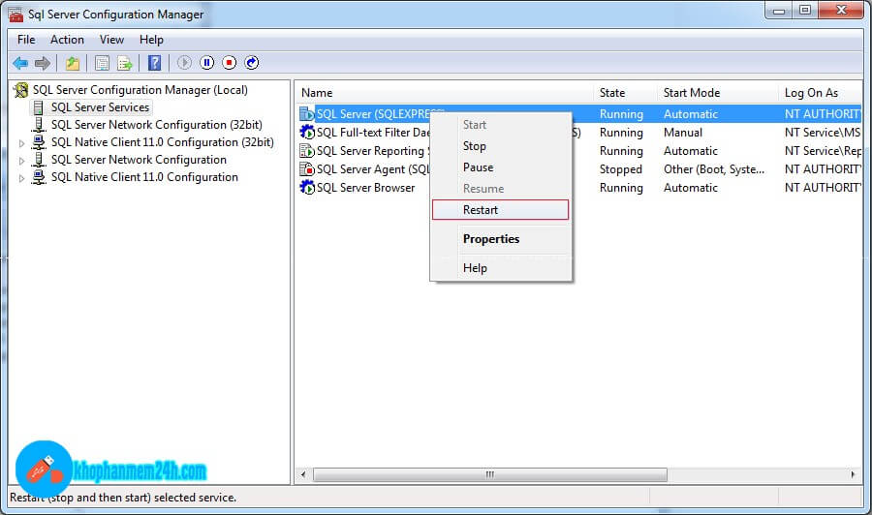Expand SQL Native Client 11.0 Configuration (32bit)

23,143
